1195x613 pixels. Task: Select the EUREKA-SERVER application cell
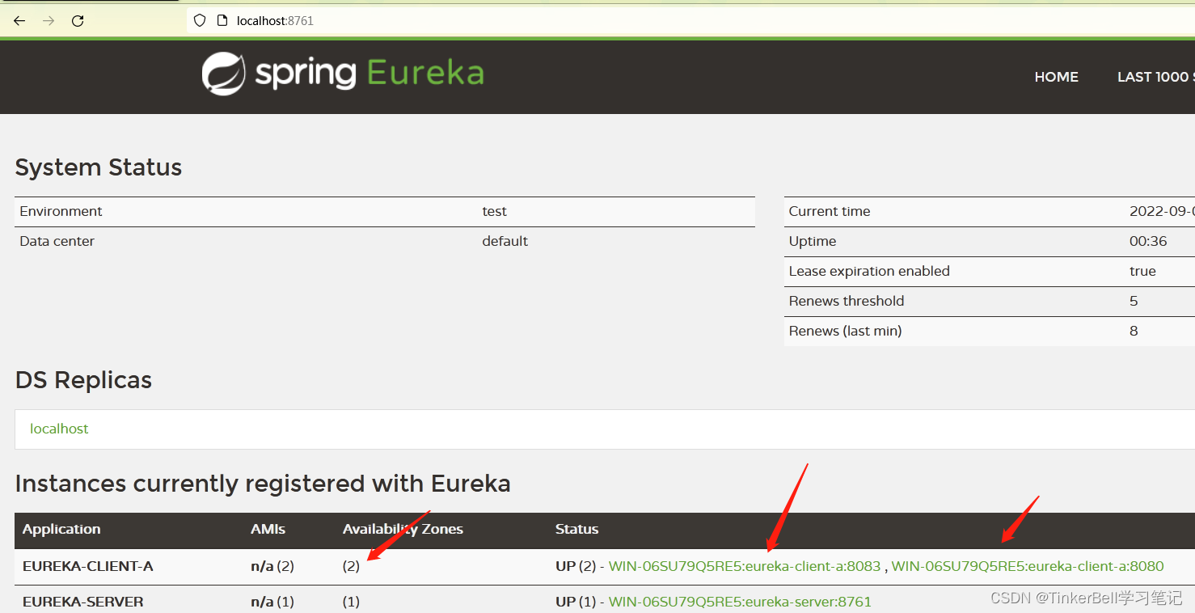83,602
